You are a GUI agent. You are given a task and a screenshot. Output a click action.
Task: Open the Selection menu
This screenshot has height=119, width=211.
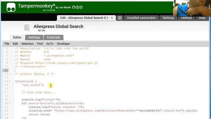pyautogui.click(x=27, y=44)
